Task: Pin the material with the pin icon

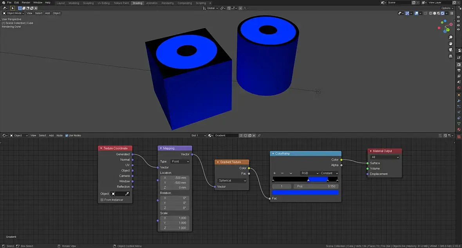Action: [259, 136]
